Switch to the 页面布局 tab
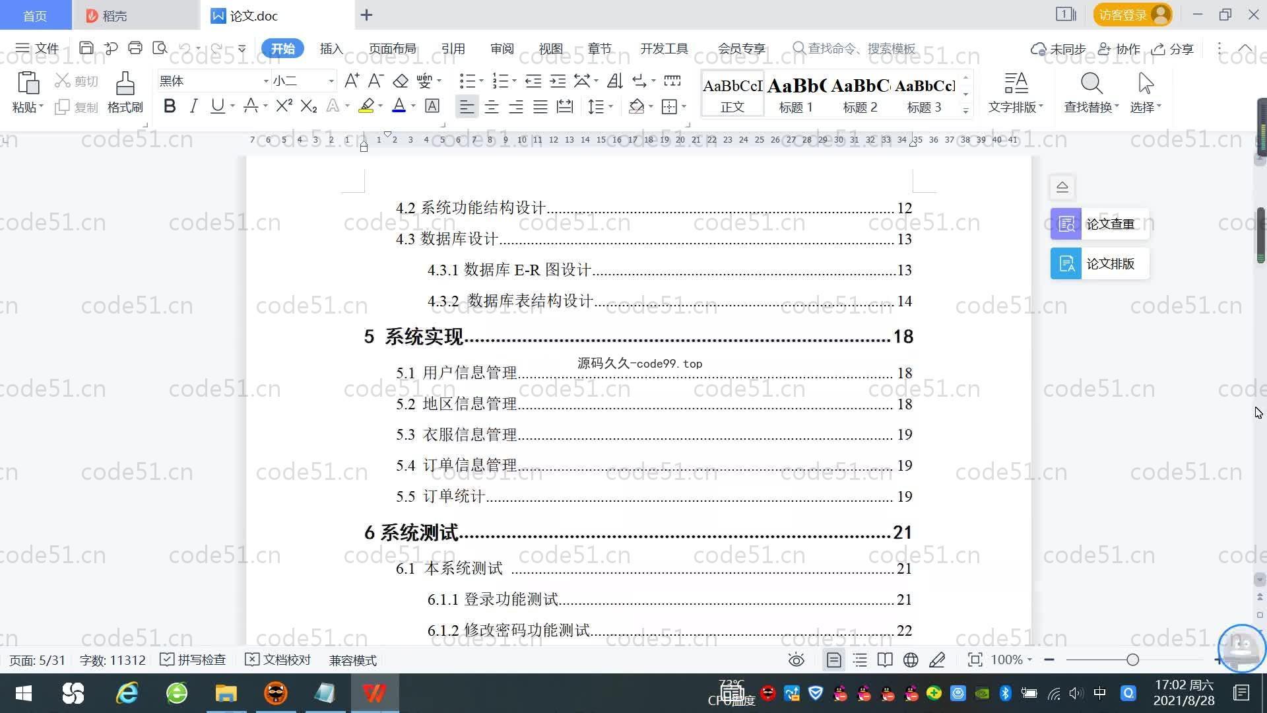The width and height of the screenshot is (1267, 713). coord(393,48)
